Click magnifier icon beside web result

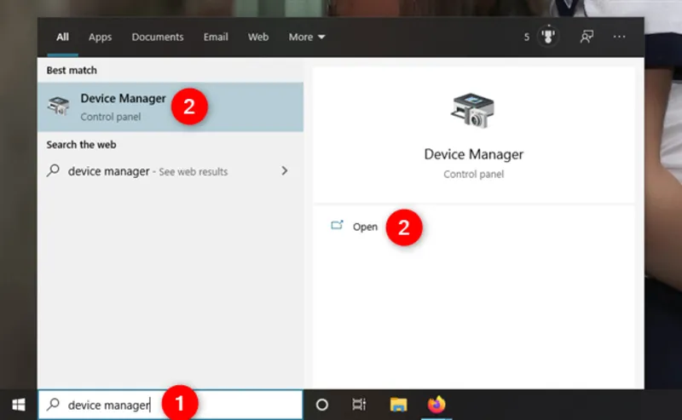(53, 170)
